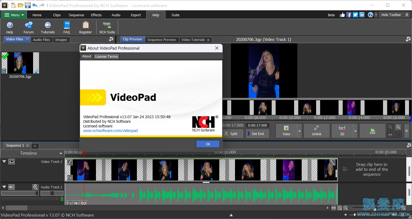
Task: Open the View button dropdown arrow
Action: (x=300, y=131)
